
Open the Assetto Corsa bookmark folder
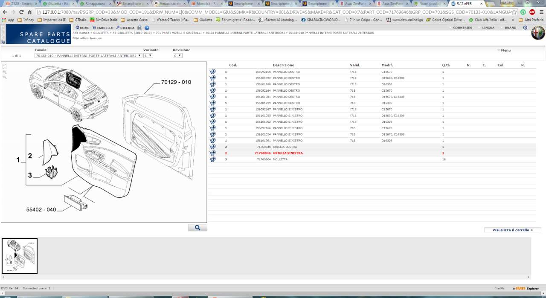[134, 20]
